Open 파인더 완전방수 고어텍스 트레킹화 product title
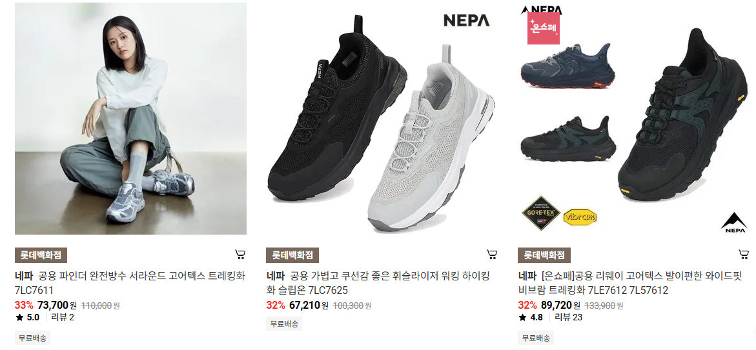This screenshot has width=756, height=350. pos(130,283)
